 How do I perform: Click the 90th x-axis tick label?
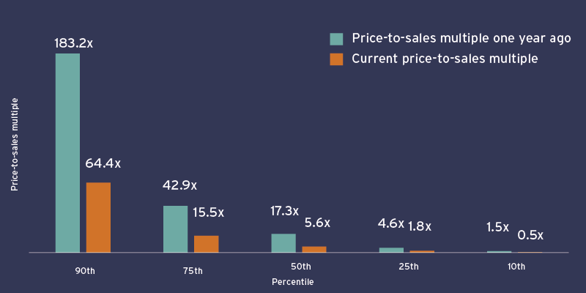click(84, 270)
